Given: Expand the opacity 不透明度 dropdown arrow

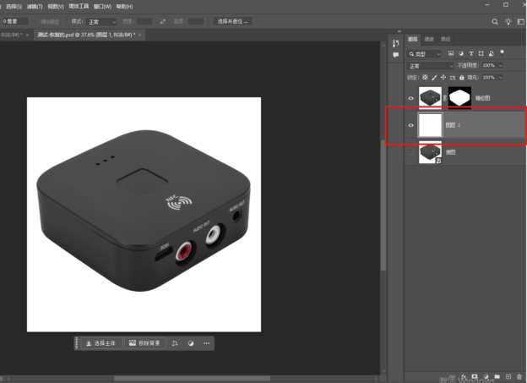Looking at the screenshot, I should pyautogui.click(x=503, y=65).
